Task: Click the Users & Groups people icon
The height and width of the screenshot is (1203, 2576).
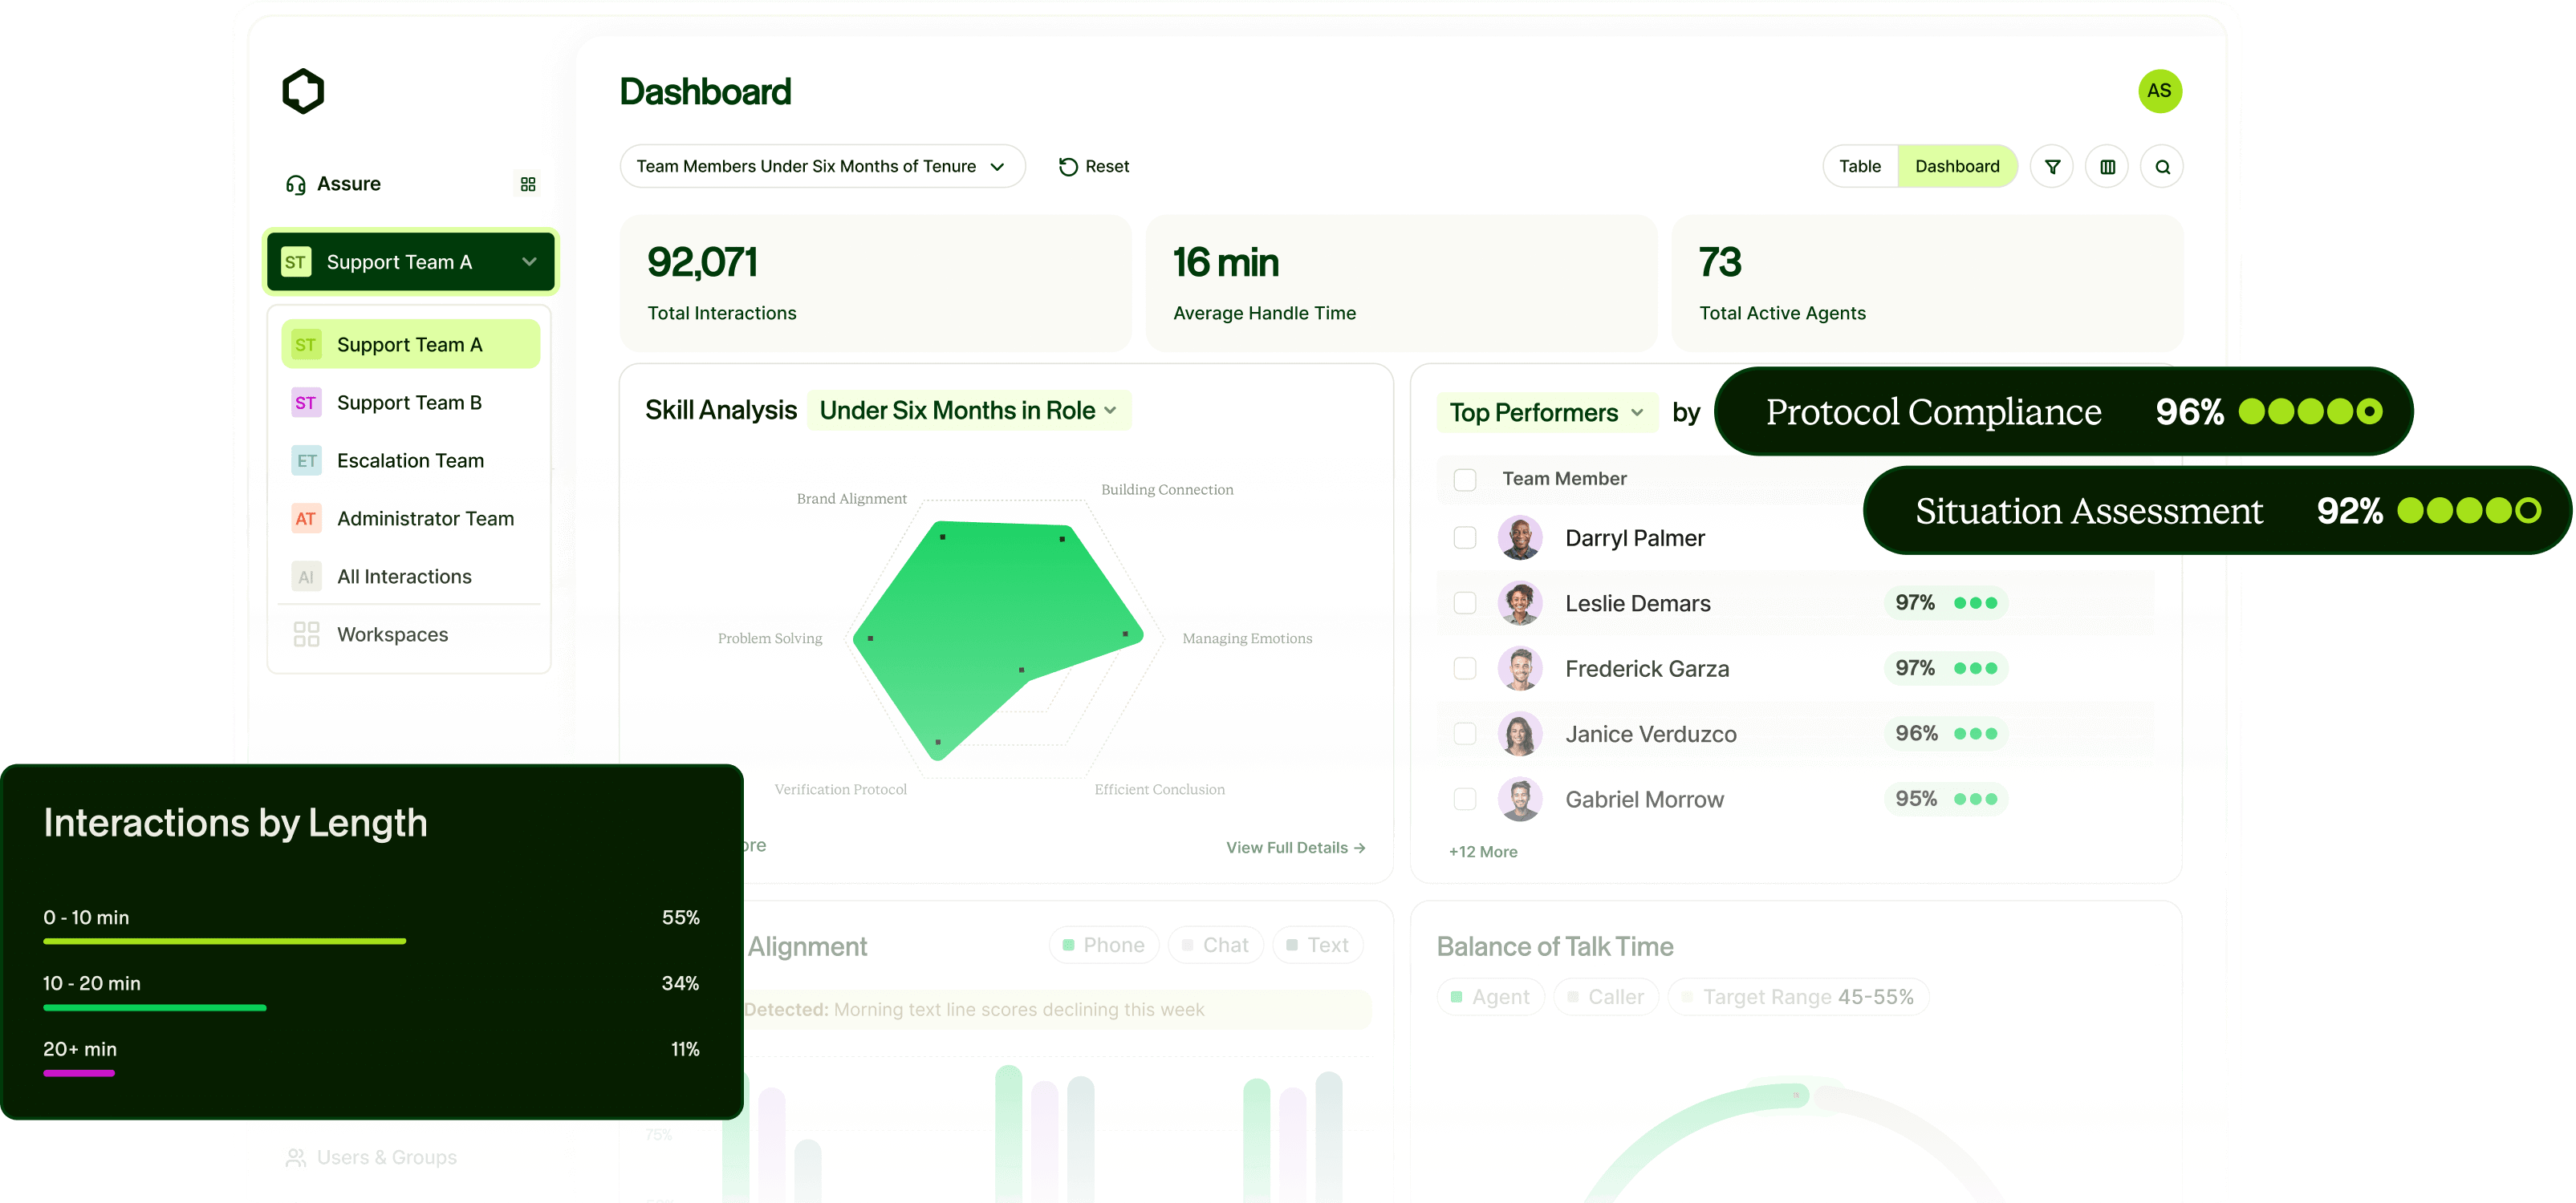Action: pyautogui.click(x=296, y=1158)
